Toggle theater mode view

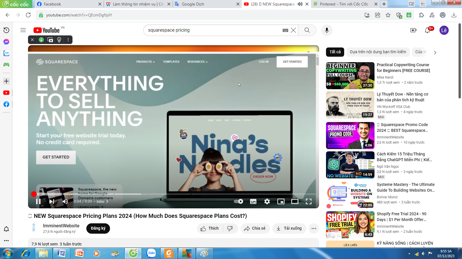click(295, 201)
